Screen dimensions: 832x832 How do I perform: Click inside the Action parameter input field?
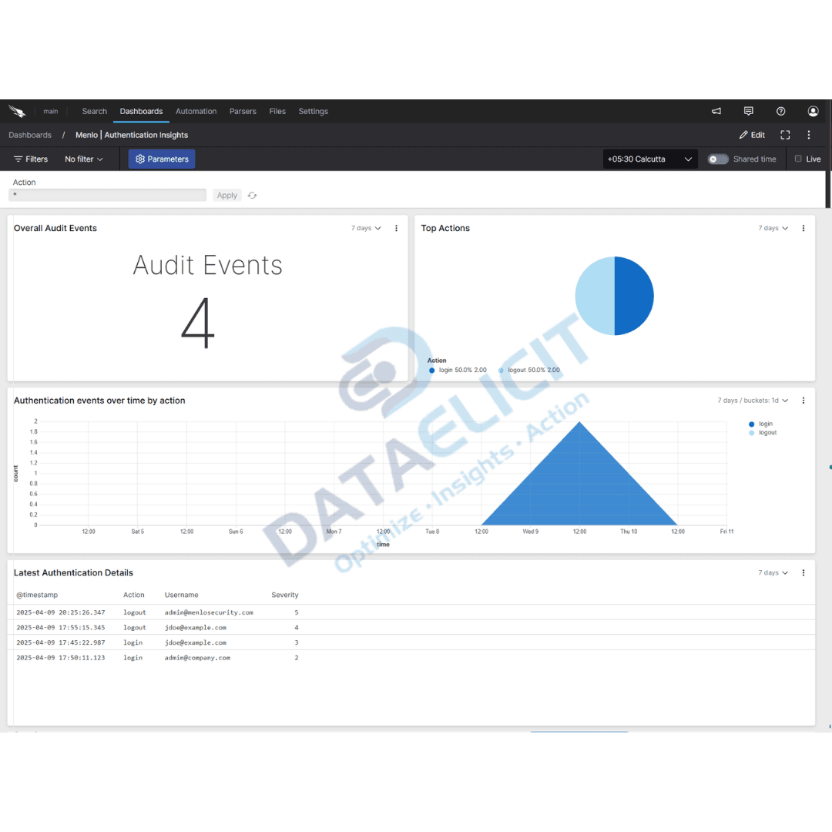point(107,195)
